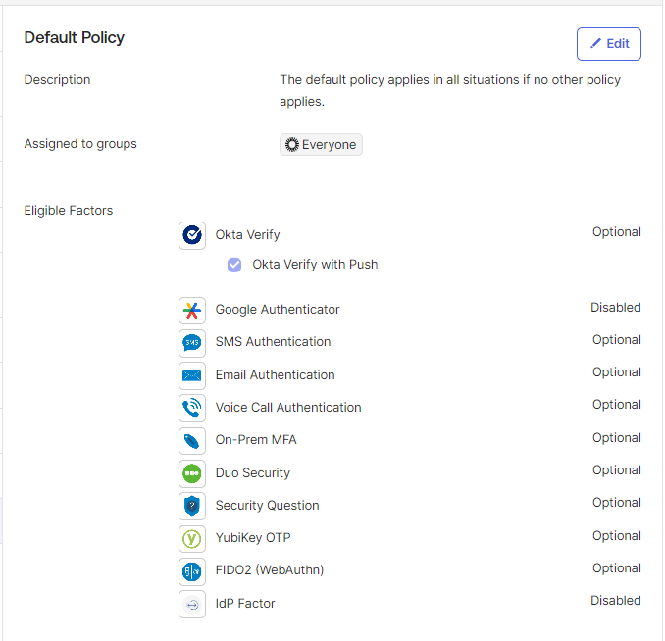The height and width of the screenshot is (641, 665).
Task: Click the Google Authenticator icon
Action: pyautogui.click(x=192, y=311)
